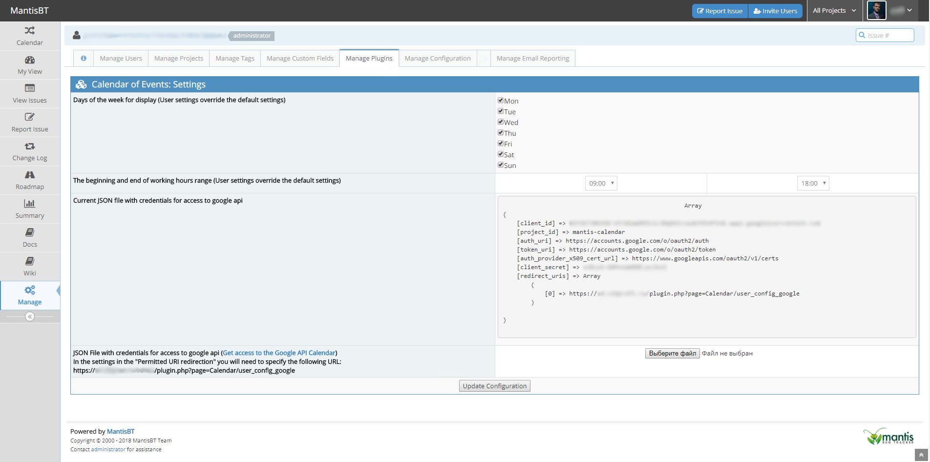Viewport: 930px width, 462px height.
Task: Click the Issue # search field
Action: click(885, 35)
